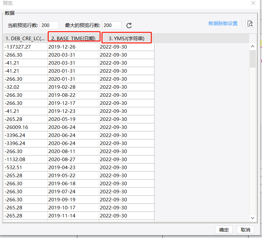The height and width of the screenshot is (238, 262).
Task: Select cell with value -26009.16
Action: tap(25, 127)
